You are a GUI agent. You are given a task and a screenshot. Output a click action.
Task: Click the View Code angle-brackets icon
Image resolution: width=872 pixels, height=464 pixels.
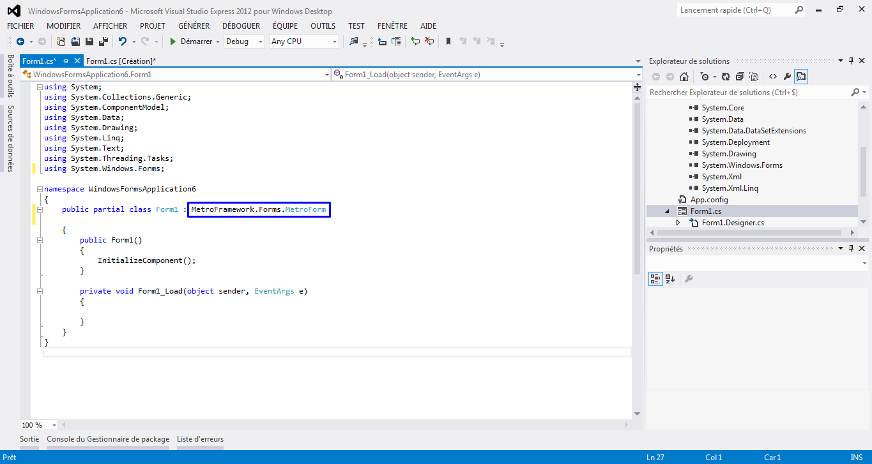pos(773,77)
